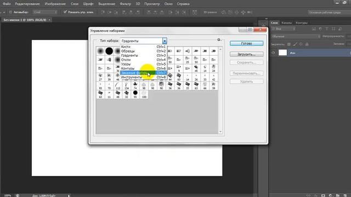Enable the Автовыбор checkbox
This screenshot has width=351, height=197.
[10, 12]
